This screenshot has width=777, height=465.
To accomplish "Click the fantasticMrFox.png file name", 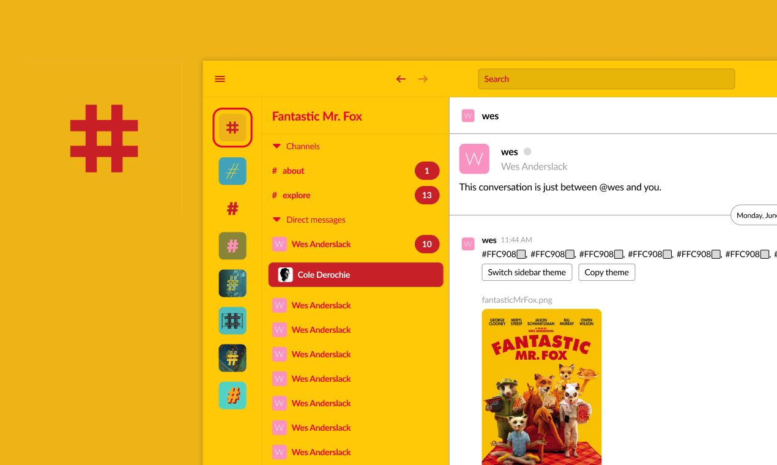I will 517,300.
